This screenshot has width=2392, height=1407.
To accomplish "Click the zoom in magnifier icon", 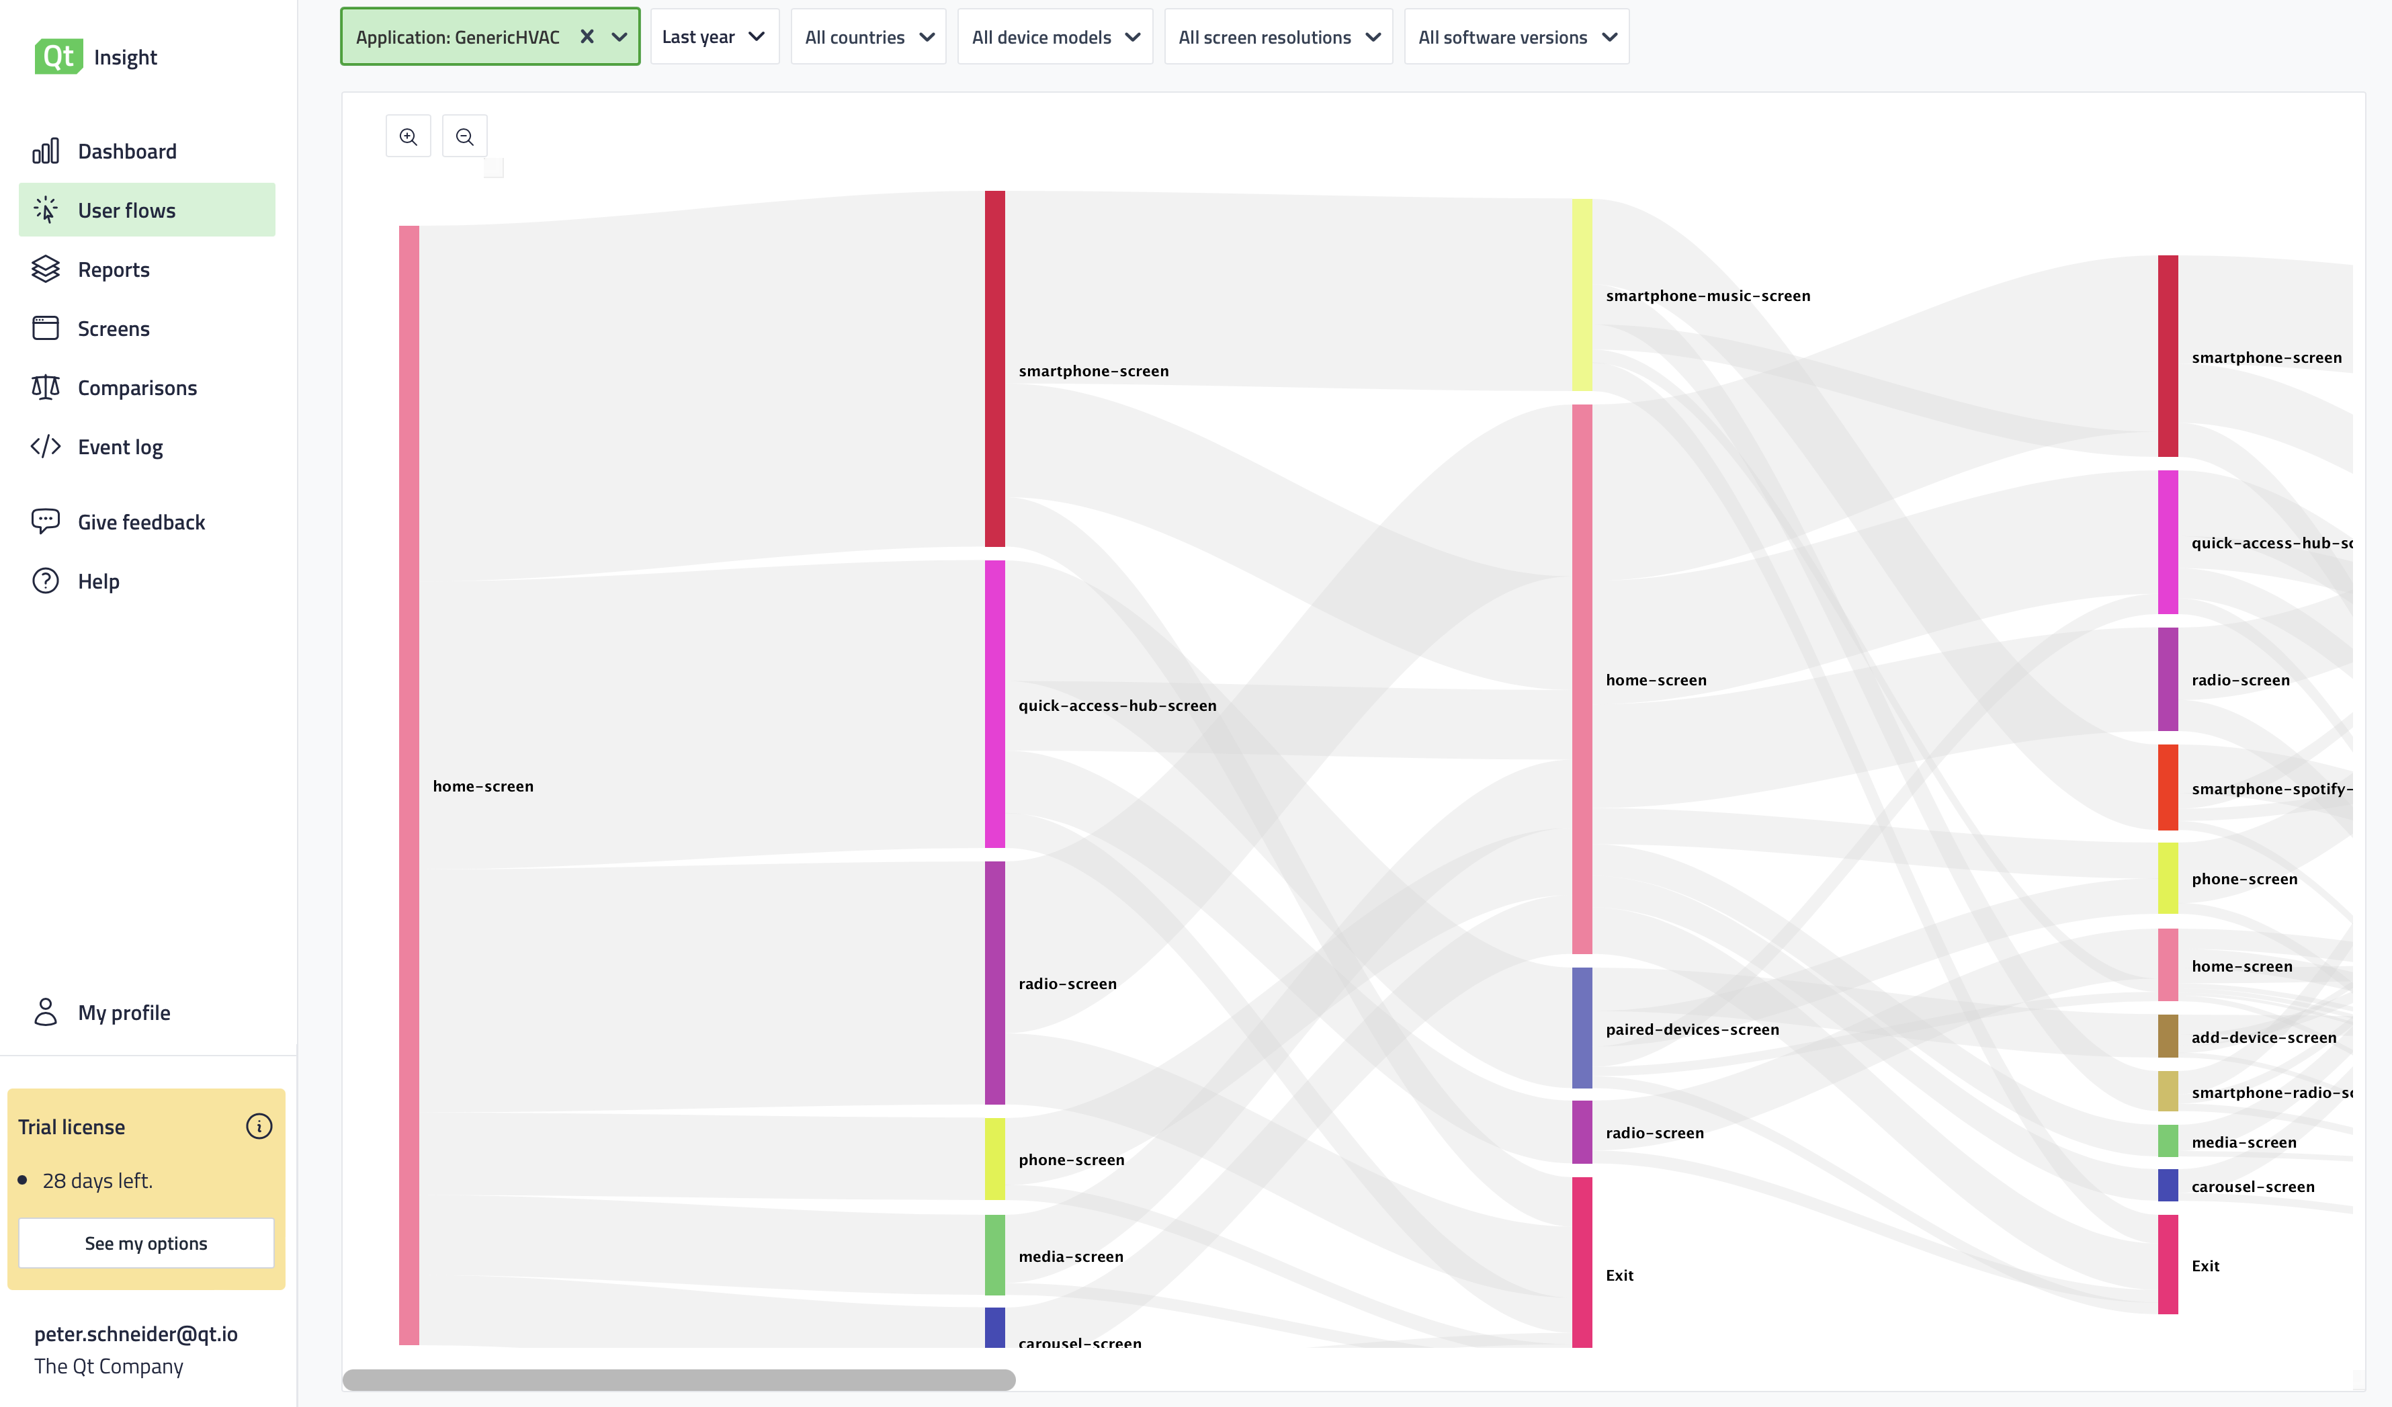I will click(408, 136).
